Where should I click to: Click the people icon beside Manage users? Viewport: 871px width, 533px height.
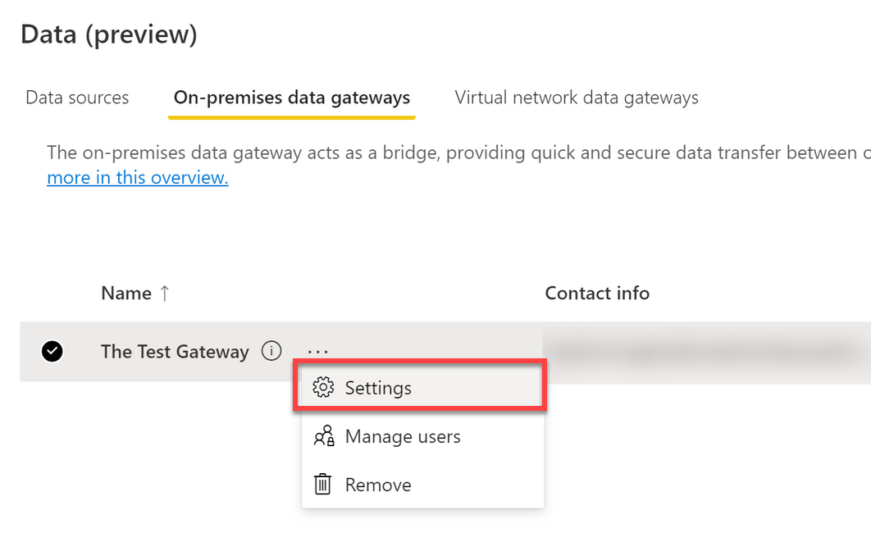324,436
